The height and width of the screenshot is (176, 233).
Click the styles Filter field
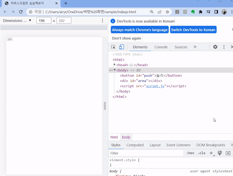tap(146, 153)
